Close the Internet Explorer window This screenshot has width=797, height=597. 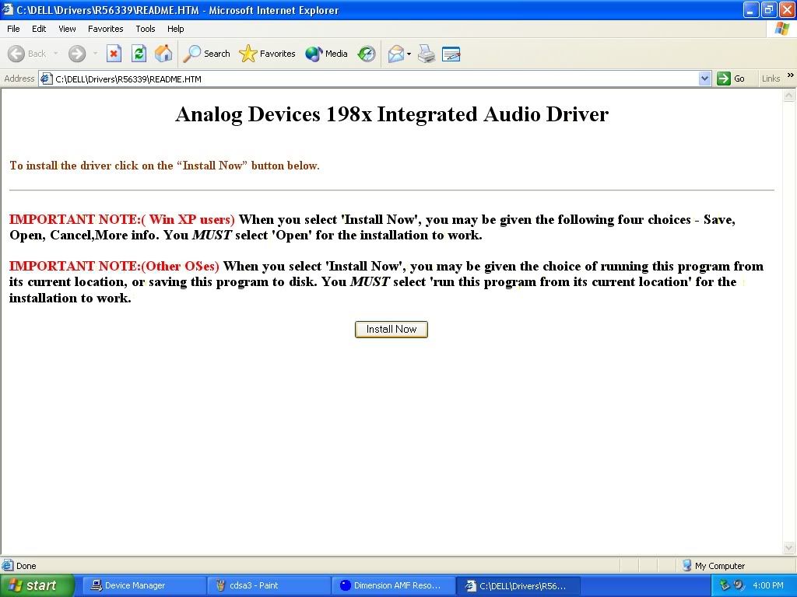[x=786, y=9]
